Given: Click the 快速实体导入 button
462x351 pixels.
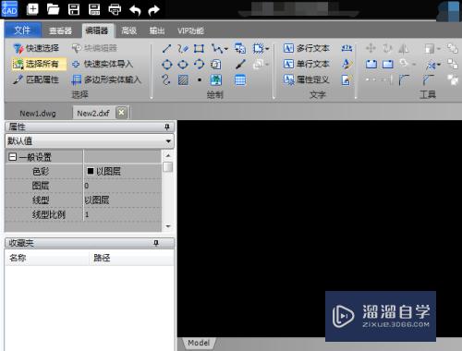Looking at the screenshot, I should pyautogui.click(x=103, y=64).
